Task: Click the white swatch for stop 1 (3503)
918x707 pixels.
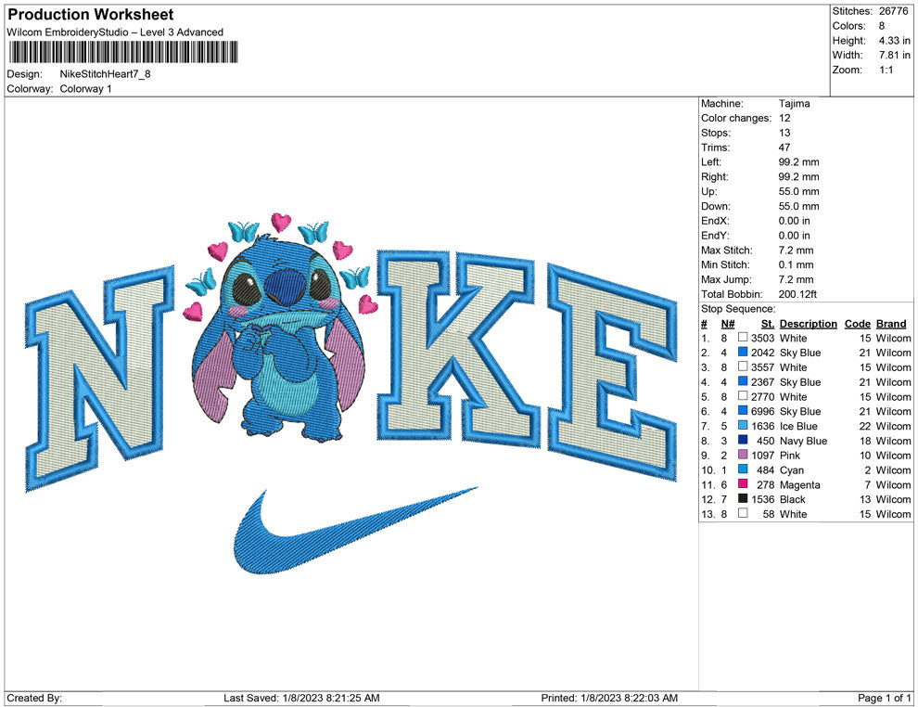Action: point(743,338)
